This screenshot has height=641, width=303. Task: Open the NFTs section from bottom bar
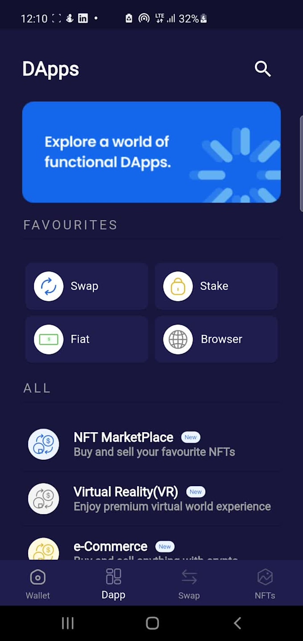pos(265,583)
